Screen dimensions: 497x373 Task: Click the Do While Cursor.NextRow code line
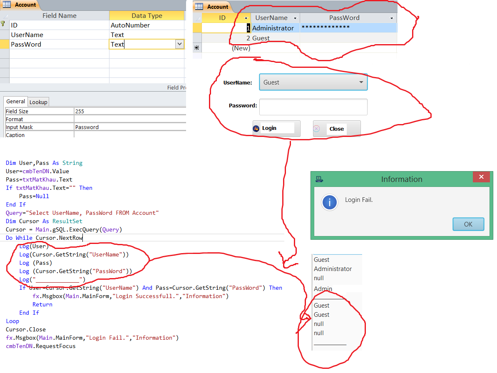click(x=44, y=238)
